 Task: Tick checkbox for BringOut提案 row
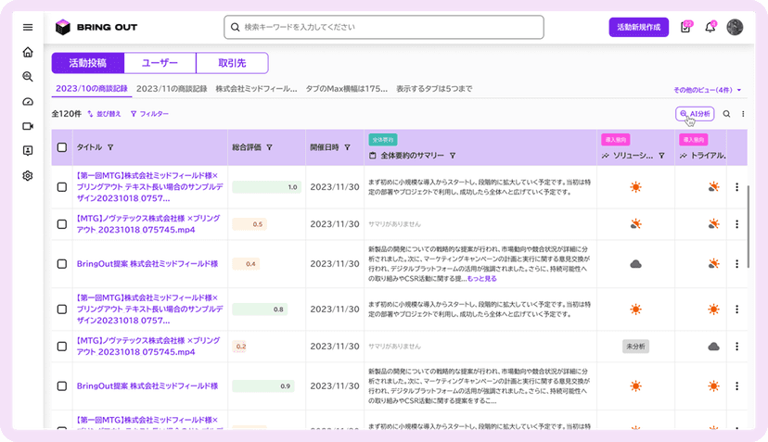[62, 263]
